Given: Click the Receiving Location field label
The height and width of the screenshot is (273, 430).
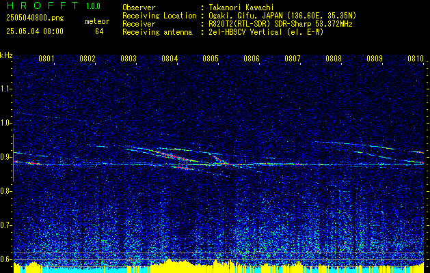Looking at the screenshot, I should 159,16.
